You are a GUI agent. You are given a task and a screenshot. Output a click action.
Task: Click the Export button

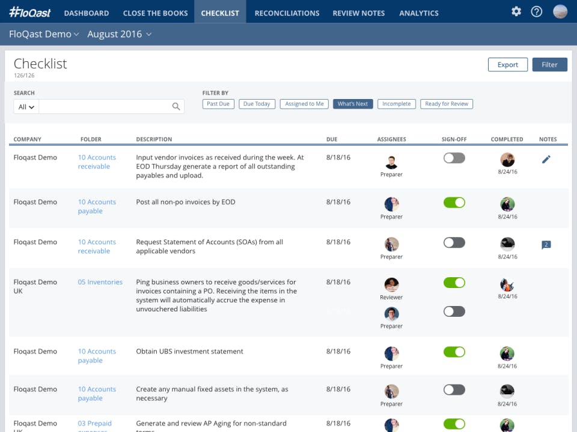[x=507, y=64]
